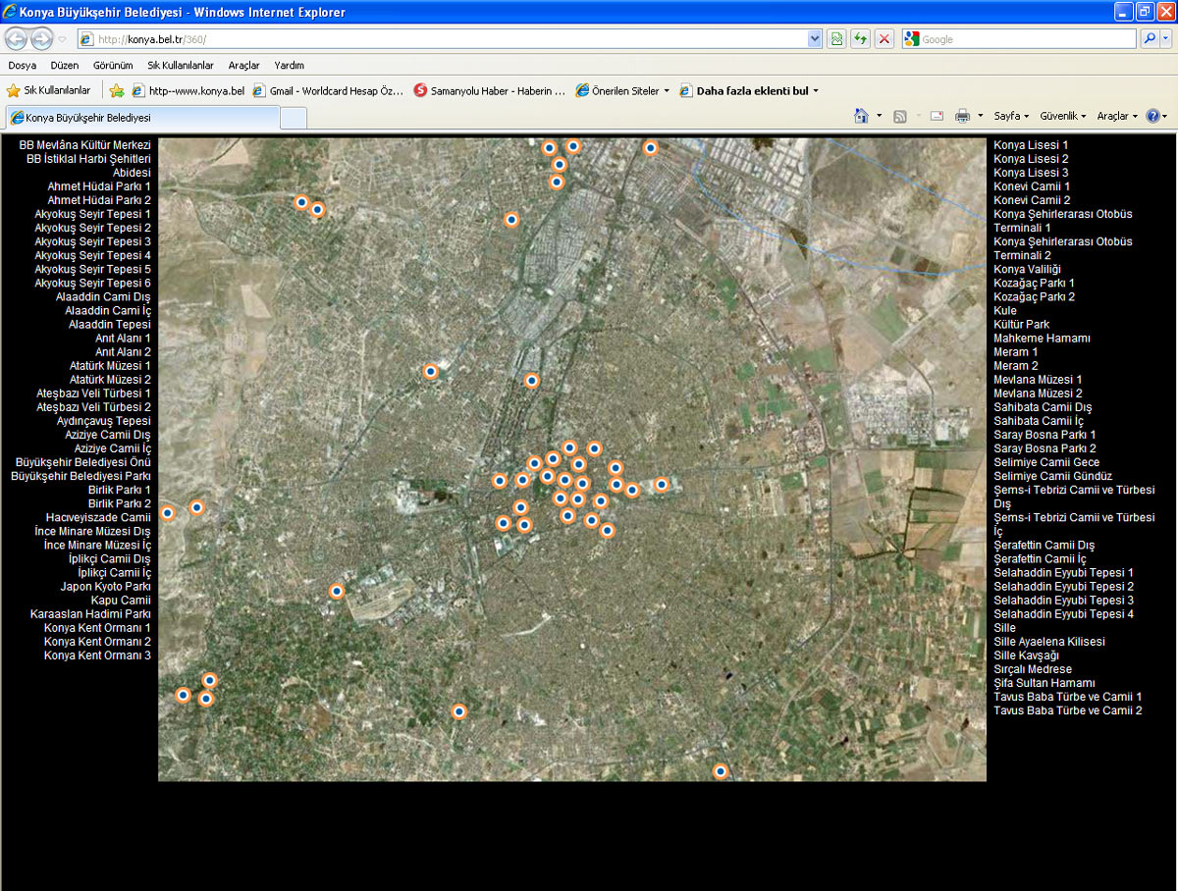Screen dimensions: 1178x891
Task: Click the Google search input field
Action: click(x=1026, y=39)
